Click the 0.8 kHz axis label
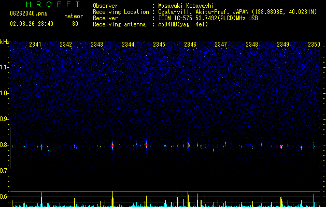This screenshot has width=326, height=207. point(5,145)
